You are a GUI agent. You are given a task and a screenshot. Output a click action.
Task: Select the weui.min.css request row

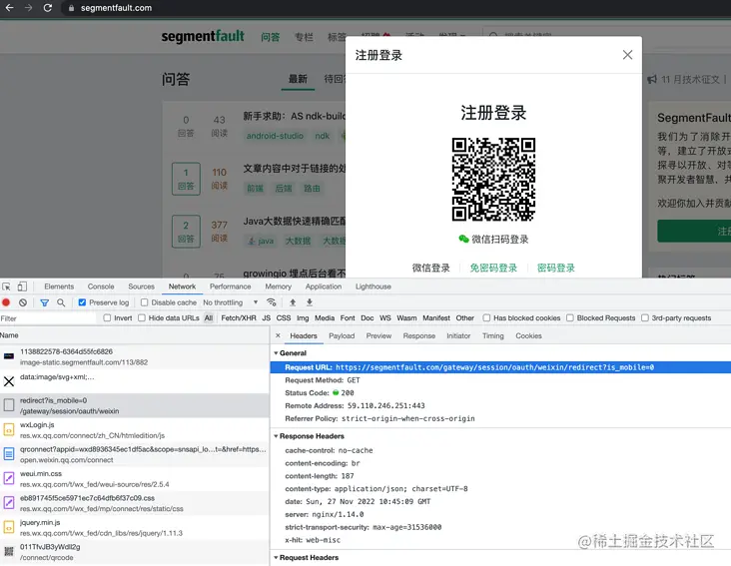tap(135, 478)
